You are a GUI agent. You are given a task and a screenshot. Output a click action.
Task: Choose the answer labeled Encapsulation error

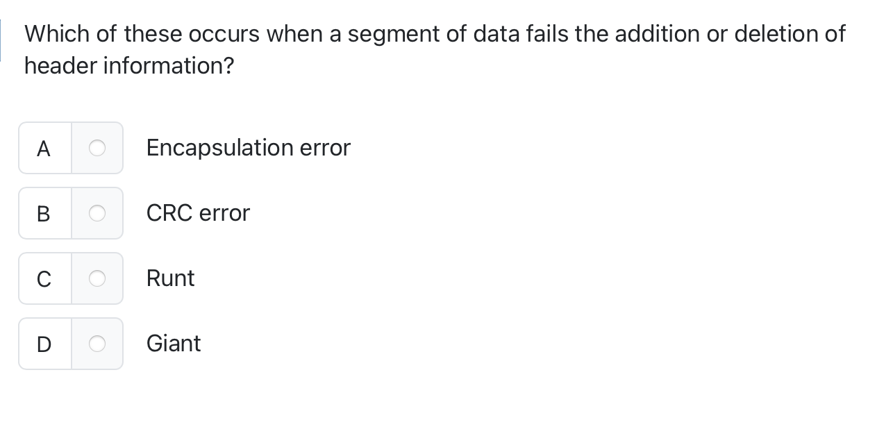248,148
